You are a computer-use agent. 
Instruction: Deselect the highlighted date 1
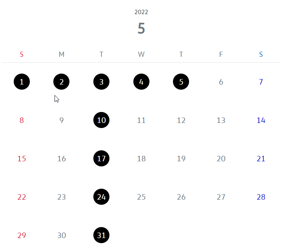(22, 82)
